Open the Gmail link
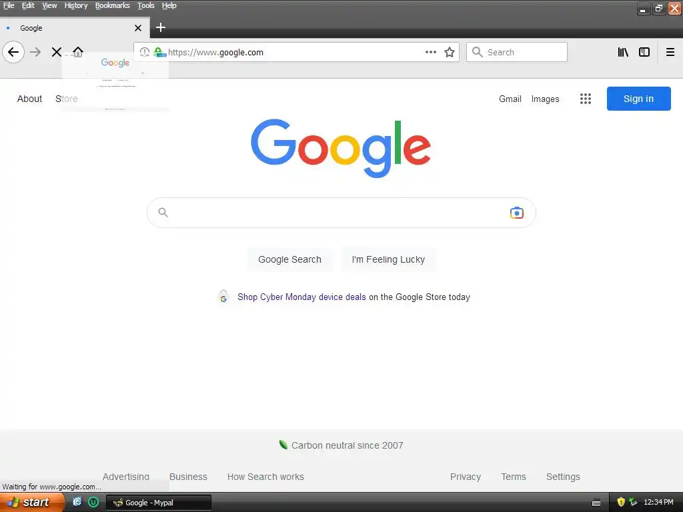The width and height of the screenshot is (683, 512). point(510,99)
